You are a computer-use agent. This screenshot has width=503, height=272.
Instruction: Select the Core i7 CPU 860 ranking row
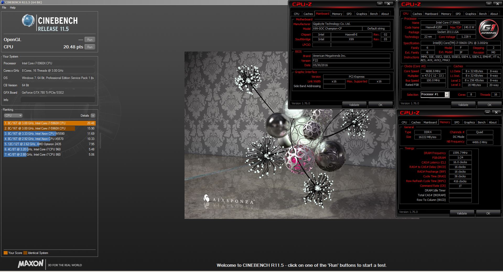coord(50,155)
